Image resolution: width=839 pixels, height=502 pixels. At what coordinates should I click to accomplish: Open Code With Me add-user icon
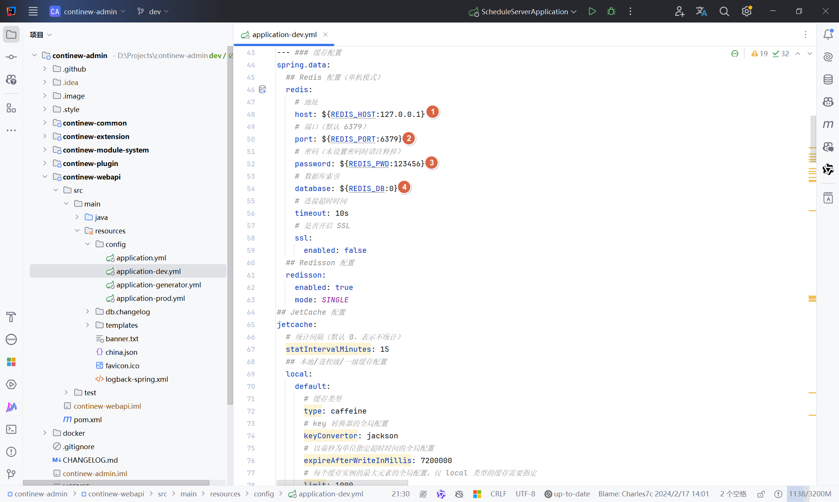(x=679, y=11)
